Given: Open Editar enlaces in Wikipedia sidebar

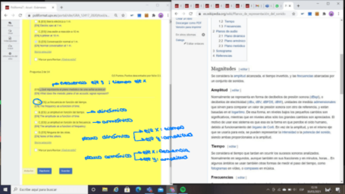Looking at the screenshot, I should point(194,44).
